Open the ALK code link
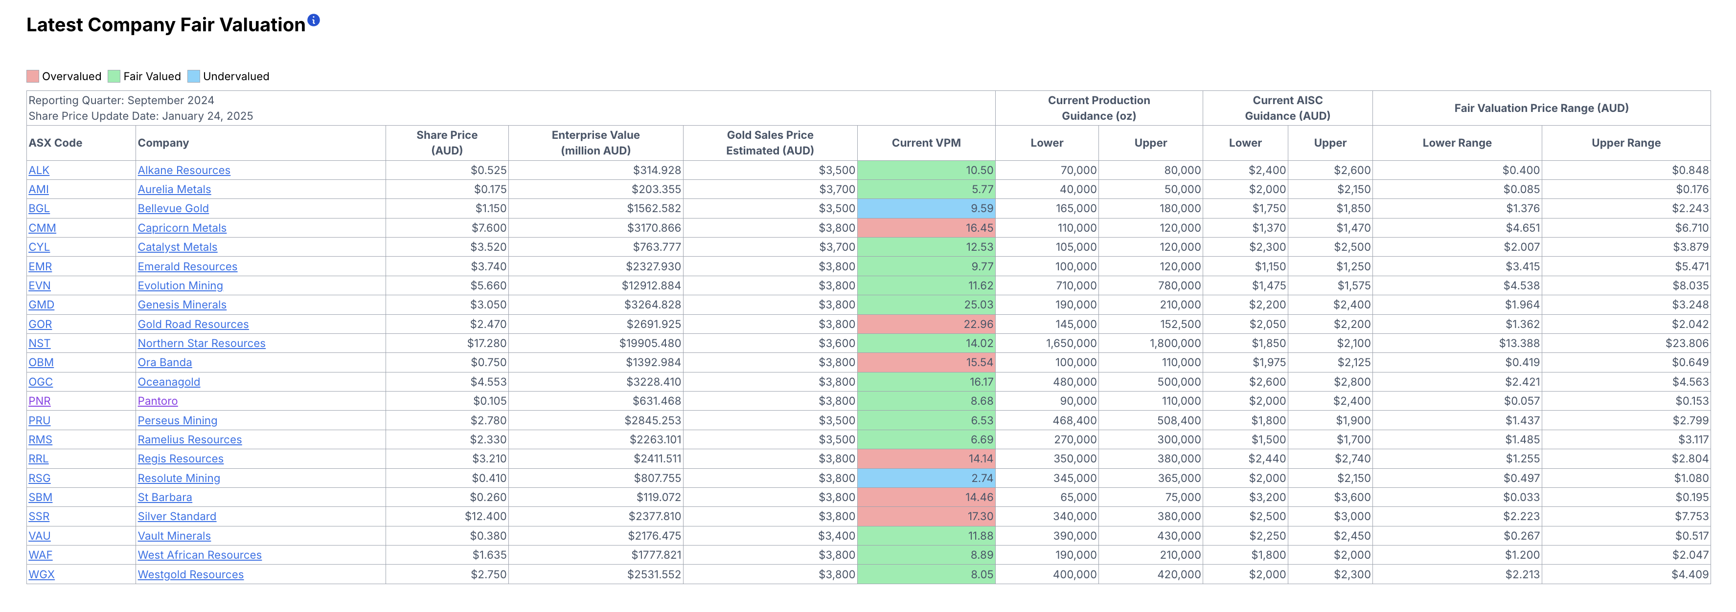The height and width of the screenshot is (612, 1736). (39, 170)
